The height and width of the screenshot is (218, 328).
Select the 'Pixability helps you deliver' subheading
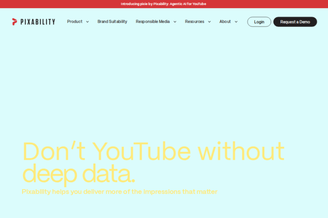tap(120, 192)
